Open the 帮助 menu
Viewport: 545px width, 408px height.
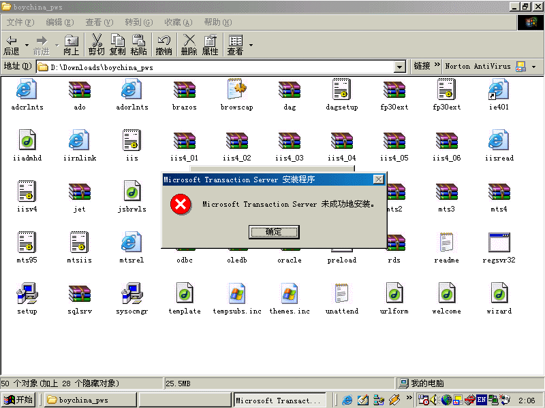click(218, 22)
